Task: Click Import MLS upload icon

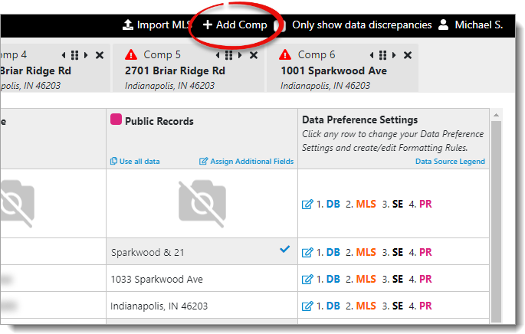Action: click(x=128, y=25)
